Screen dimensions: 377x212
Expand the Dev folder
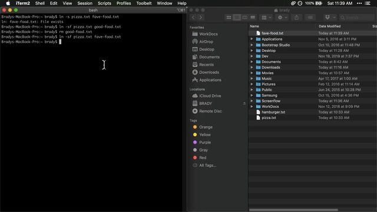tap(252, 57)
